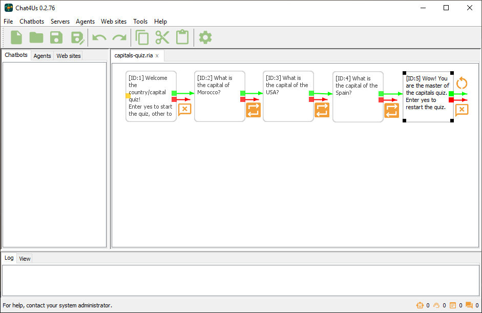The width and height of the screenshot is (482, 313).
Task: Open the Servers menu
Action: tap(60, 22)
